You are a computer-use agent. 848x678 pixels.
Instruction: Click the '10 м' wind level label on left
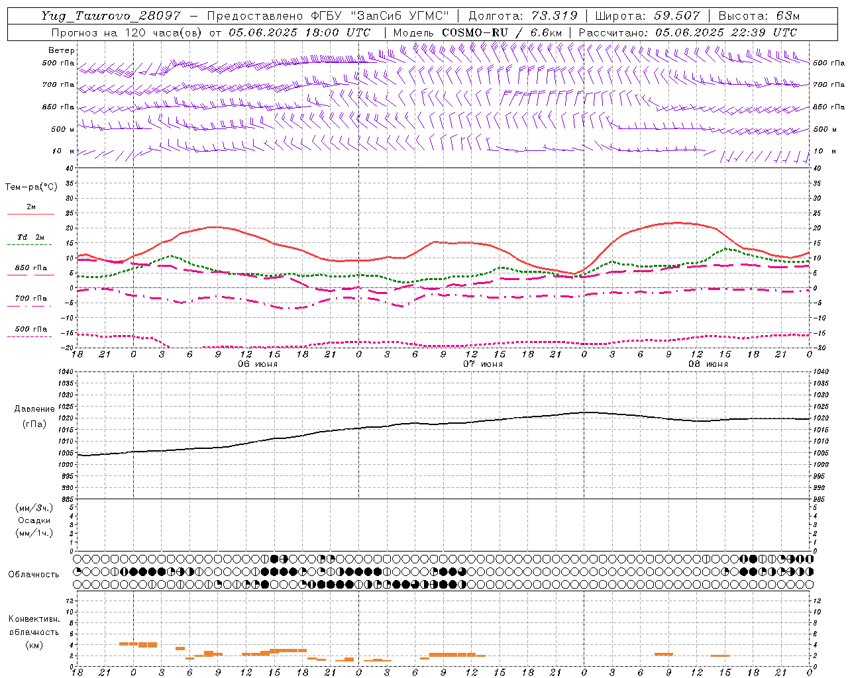(x=64, y=151)
